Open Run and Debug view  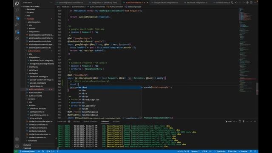click(x=17, y=25)
